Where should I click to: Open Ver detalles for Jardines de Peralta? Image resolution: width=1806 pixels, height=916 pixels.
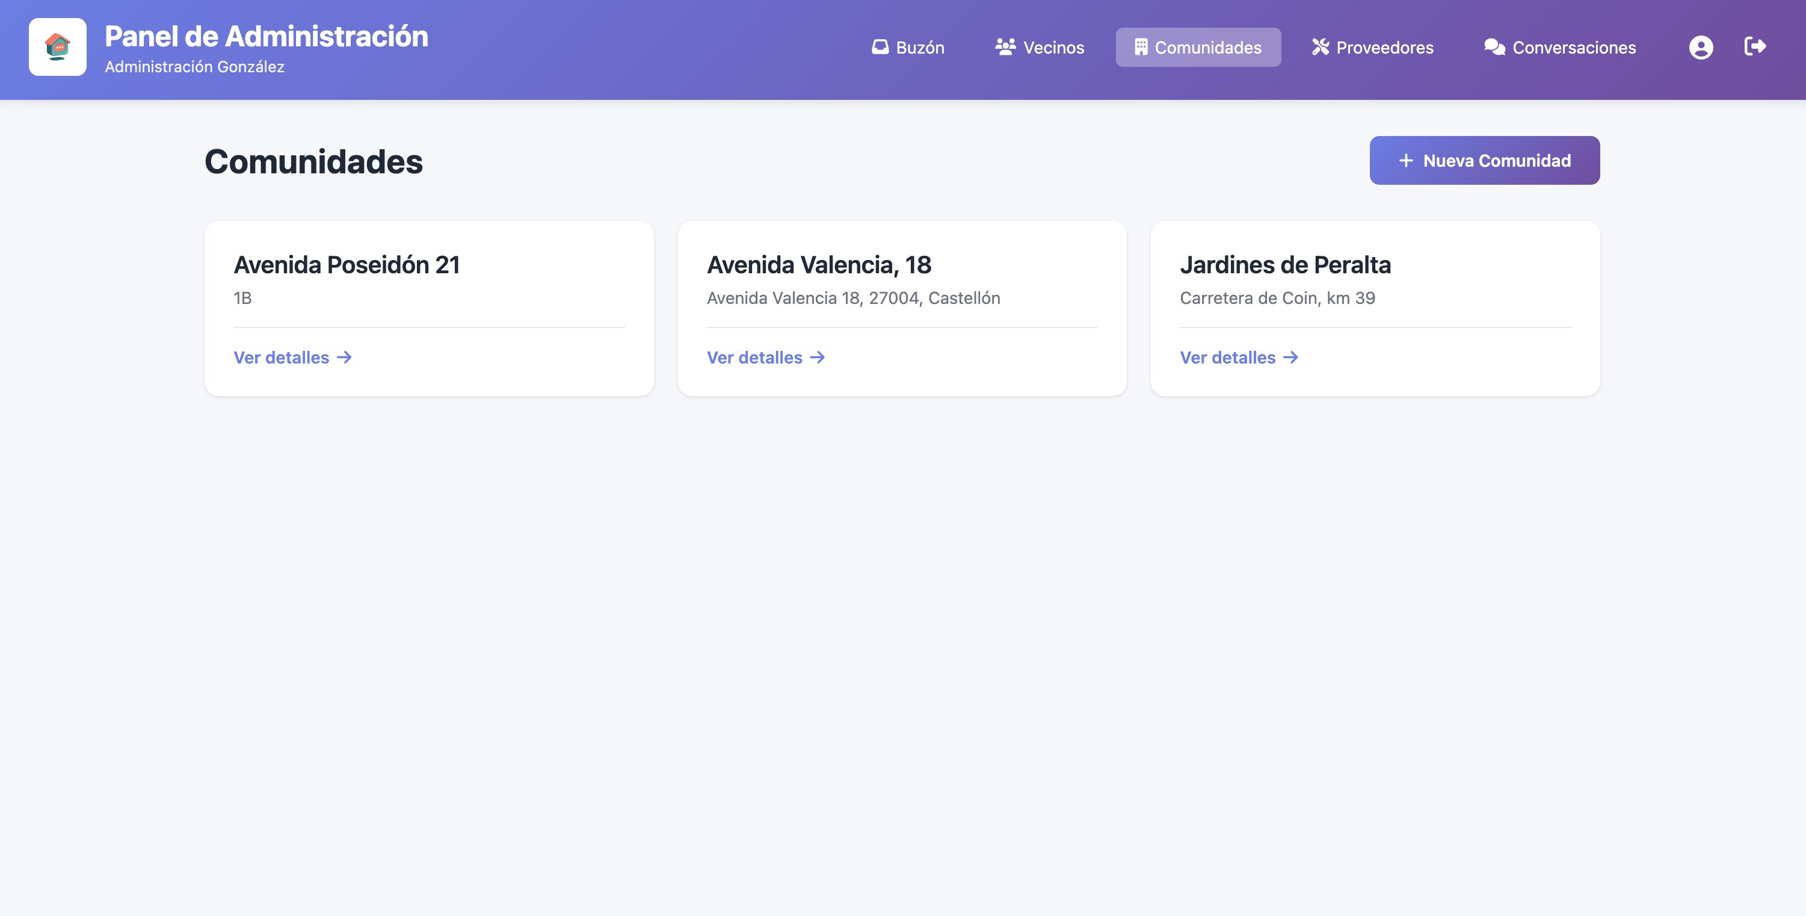click(x=1239, y=357)
